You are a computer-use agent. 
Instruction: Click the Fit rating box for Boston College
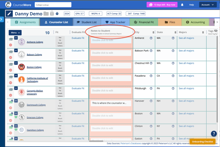pyautogui.click(x=60, y=67)
